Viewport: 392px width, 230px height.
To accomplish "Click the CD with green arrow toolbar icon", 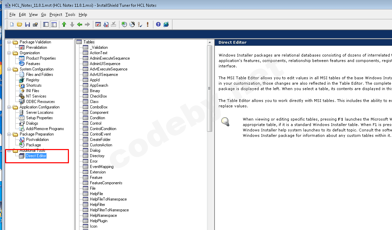I will (x=124, y=24).
